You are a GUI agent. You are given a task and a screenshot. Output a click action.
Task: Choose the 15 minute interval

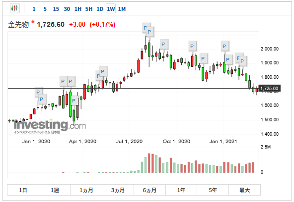pos(56,9)
